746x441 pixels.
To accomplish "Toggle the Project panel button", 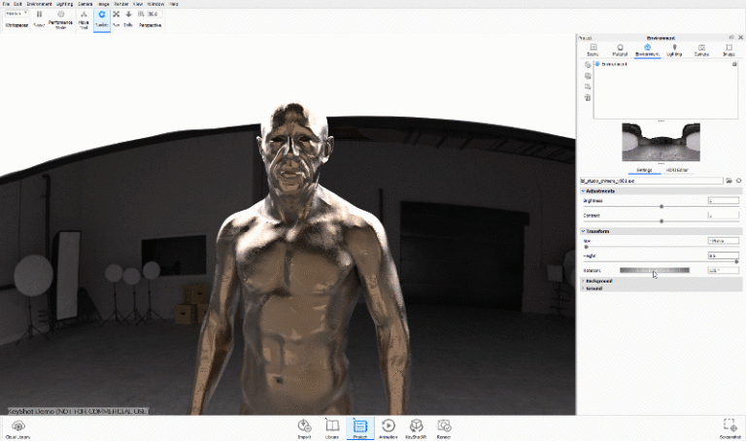I will click(360, 429).
